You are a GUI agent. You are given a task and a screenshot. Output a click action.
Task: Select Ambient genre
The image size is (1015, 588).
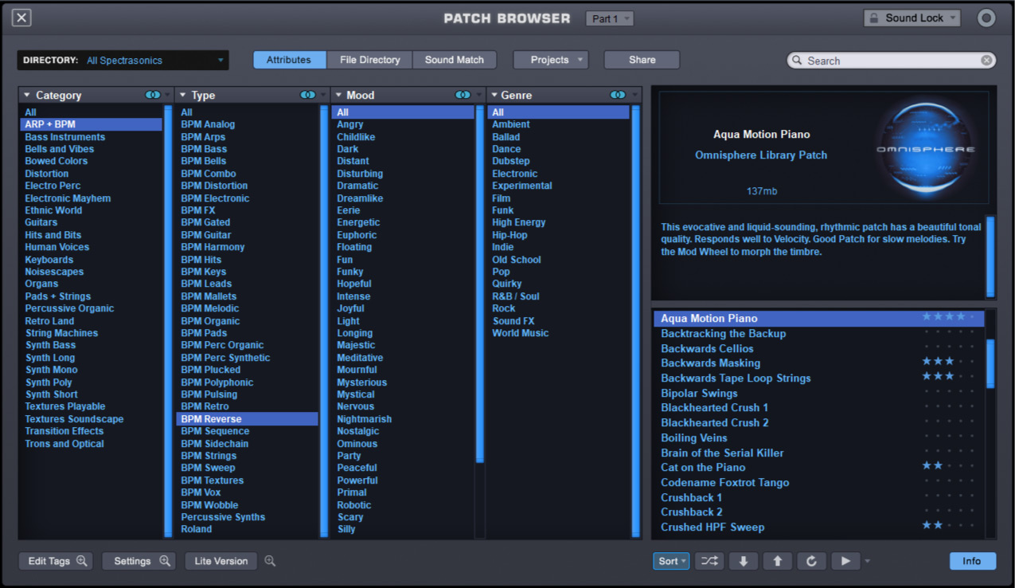click(x=559, y=124)
